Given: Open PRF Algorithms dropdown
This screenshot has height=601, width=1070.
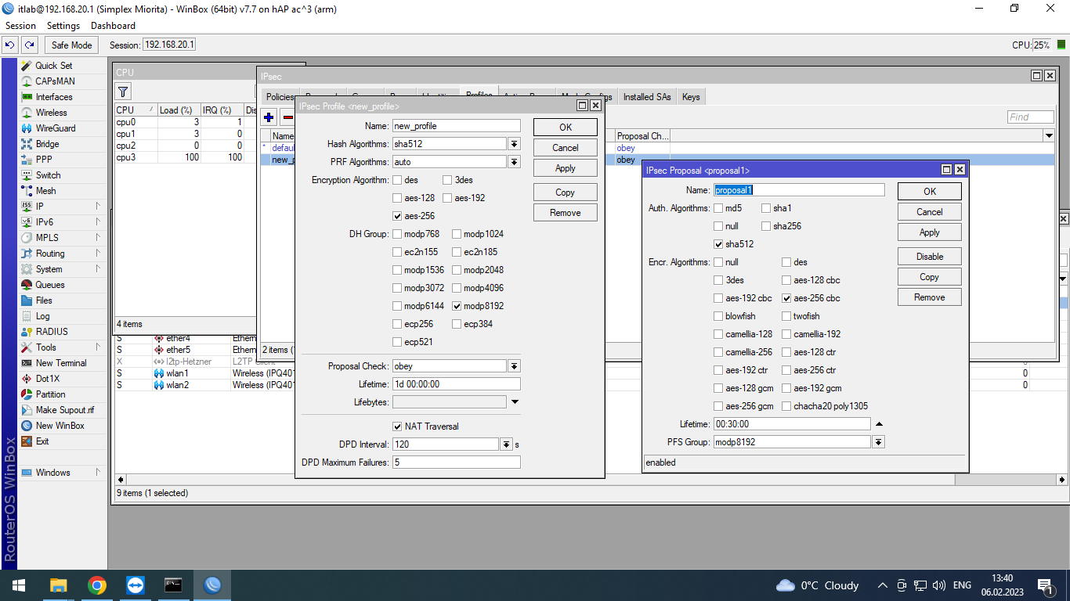Looking at the screenshot, I should (514, 162).
